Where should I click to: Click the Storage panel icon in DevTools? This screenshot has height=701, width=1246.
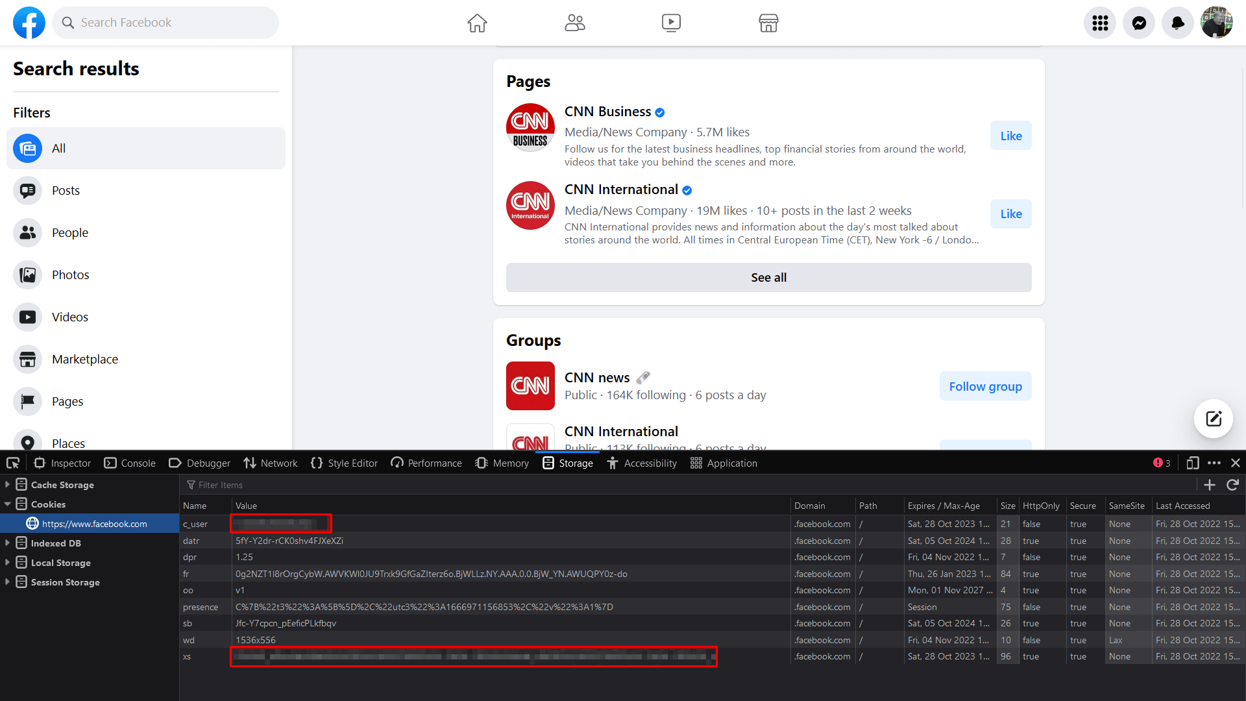coord(548,463)
